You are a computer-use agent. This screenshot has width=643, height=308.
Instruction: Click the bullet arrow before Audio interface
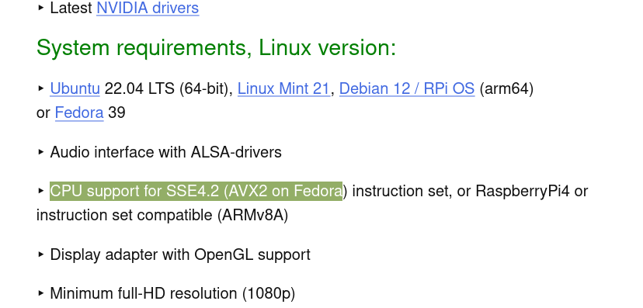tap(41, 152)
